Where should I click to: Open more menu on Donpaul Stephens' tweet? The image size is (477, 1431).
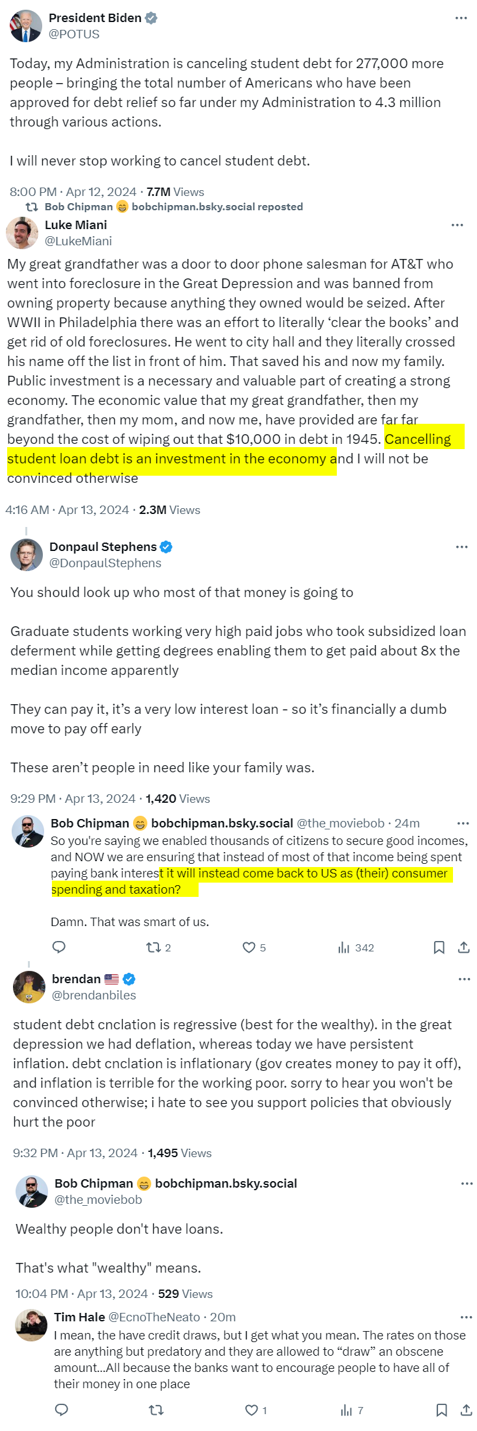[x=461, y=547]
